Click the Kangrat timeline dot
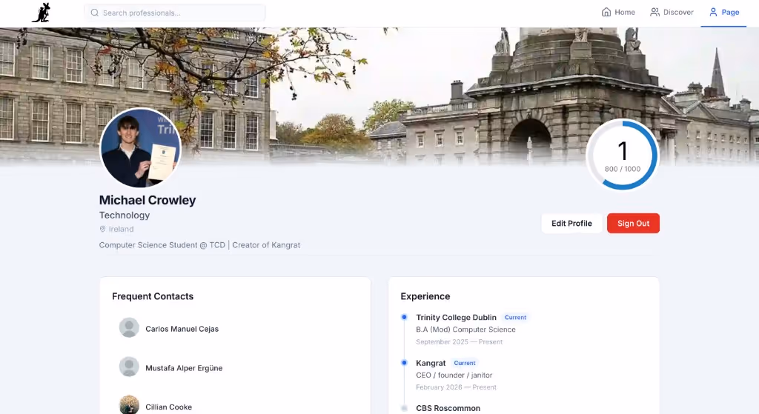759x414 pixels. click(404, 363)
